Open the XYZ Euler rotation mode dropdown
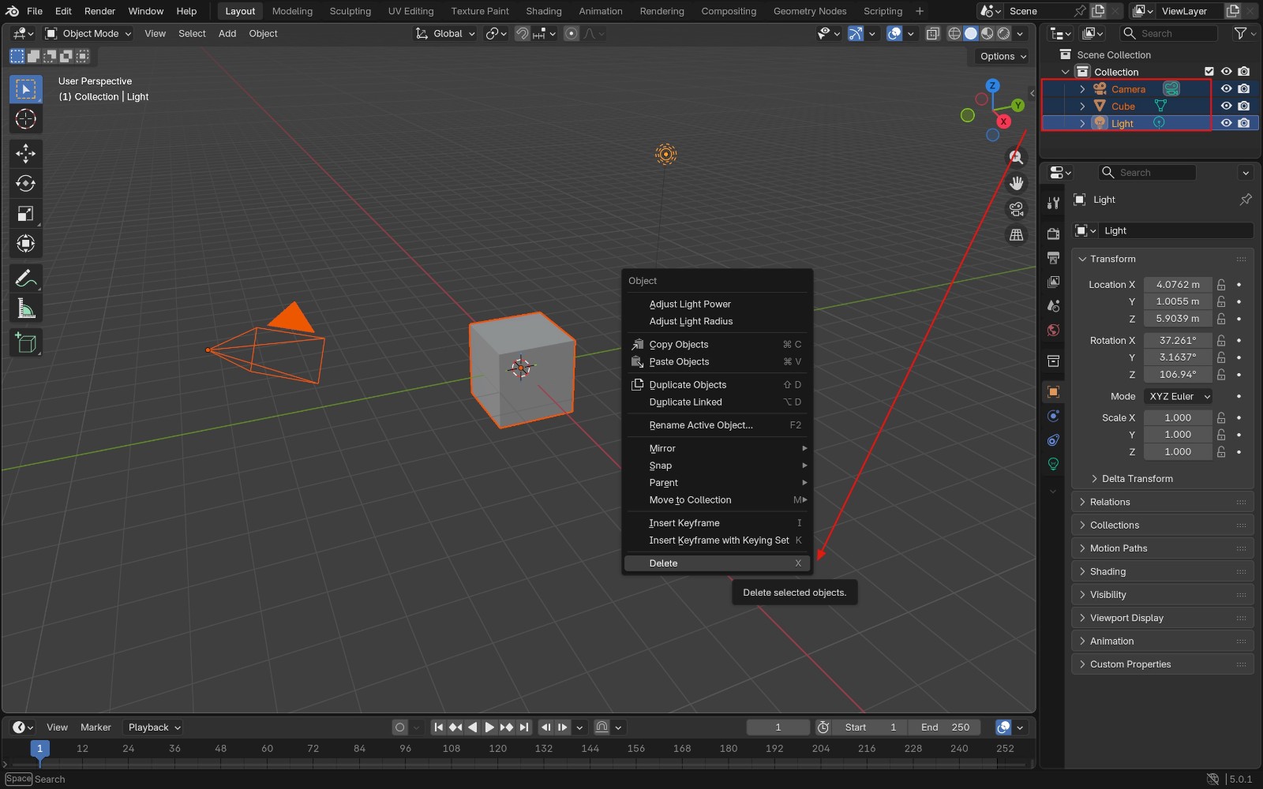This screenshot has width=1263, height=789. (x=1178, y=397)
